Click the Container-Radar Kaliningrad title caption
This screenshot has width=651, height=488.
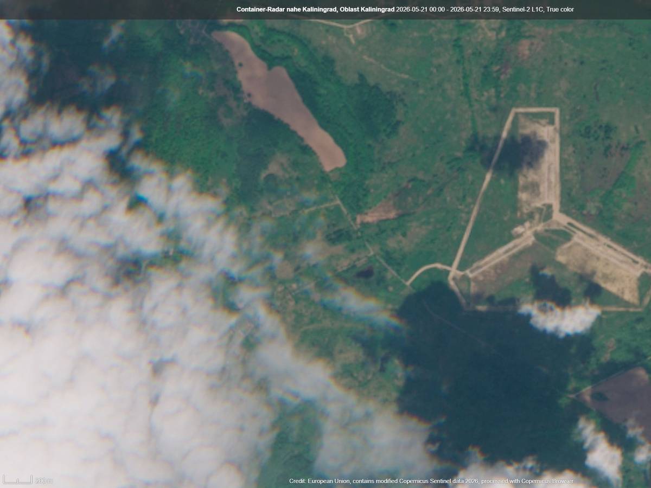pos(405,9)
